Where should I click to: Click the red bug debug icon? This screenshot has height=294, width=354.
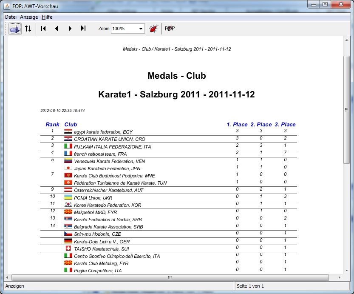coord(154,29)
